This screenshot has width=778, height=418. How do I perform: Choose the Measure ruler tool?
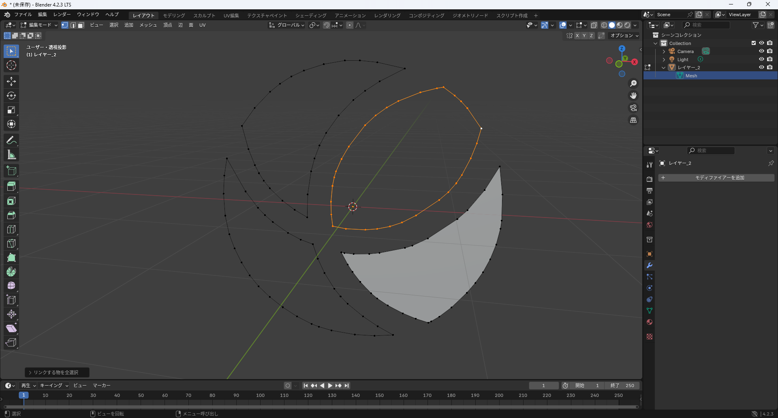11,155
